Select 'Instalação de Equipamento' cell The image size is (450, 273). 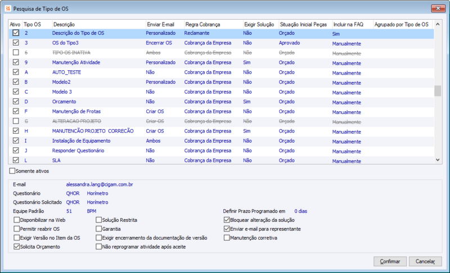[81, 140]
